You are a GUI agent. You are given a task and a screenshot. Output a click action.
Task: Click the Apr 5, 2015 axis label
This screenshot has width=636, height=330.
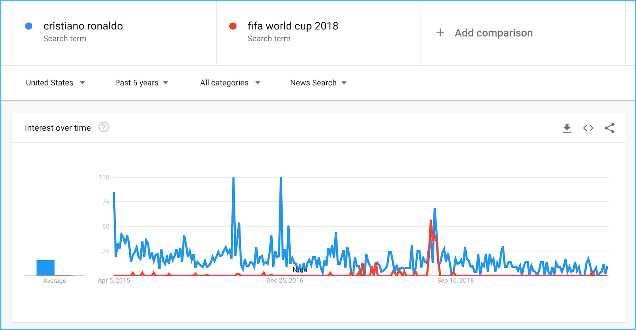[x=114, y=280]
